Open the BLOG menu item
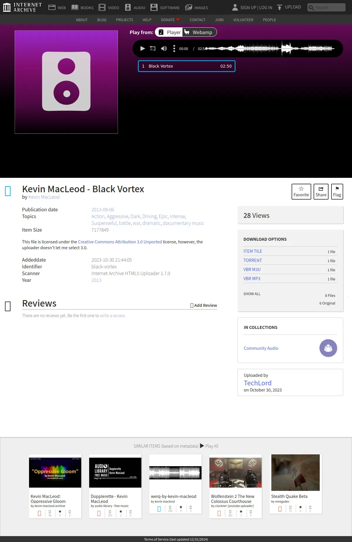The height and width of the screenshot is (542, 352). [x=102, y=20]
